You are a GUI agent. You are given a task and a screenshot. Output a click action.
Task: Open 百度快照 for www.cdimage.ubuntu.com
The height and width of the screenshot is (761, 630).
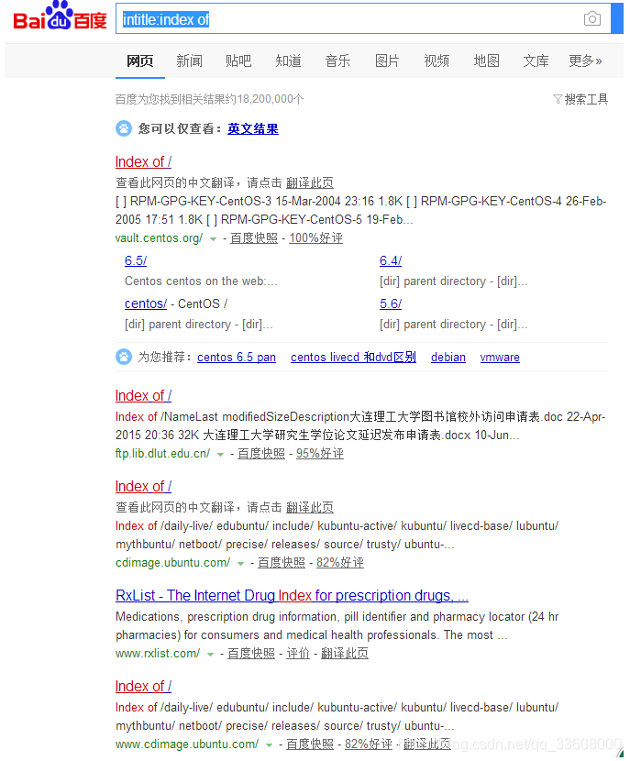[x=310, y=744]
